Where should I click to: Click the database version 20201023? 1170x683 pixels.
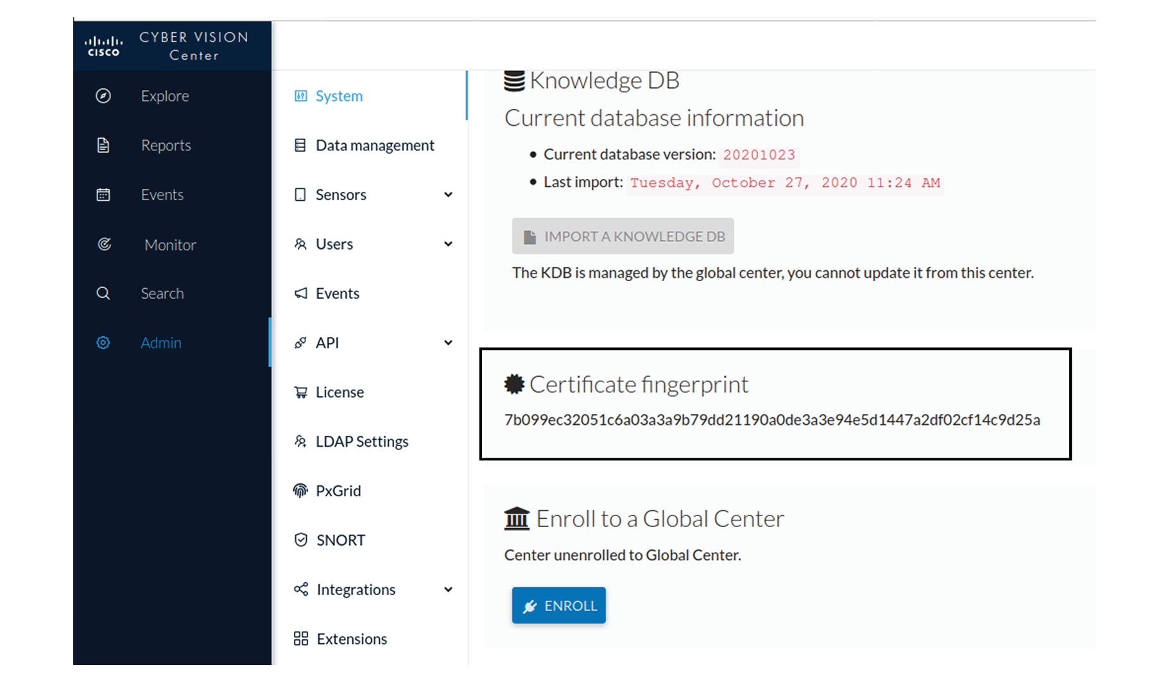759,155
